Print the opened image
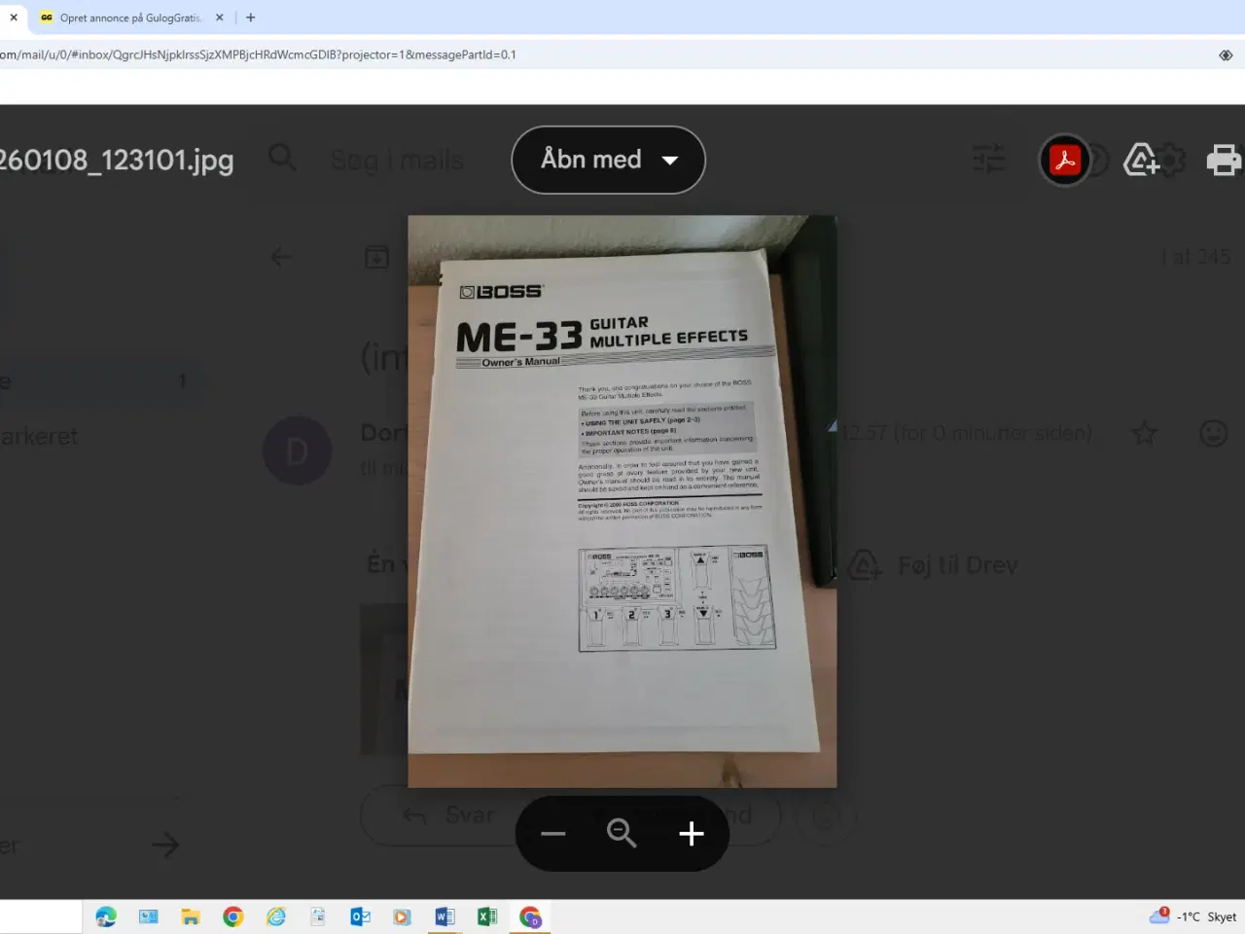Image resolution: width=1245 pixels, height=934 pixels. 1223,160
